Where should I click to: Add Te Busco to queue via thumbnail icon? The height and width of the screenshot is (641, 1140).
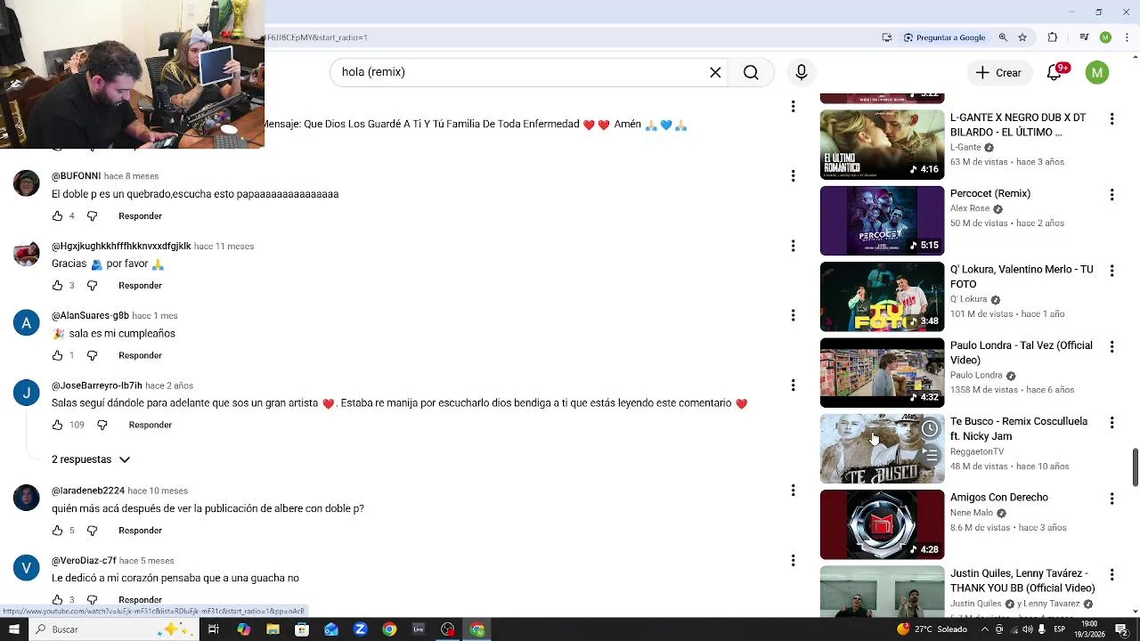pos(930,456)
